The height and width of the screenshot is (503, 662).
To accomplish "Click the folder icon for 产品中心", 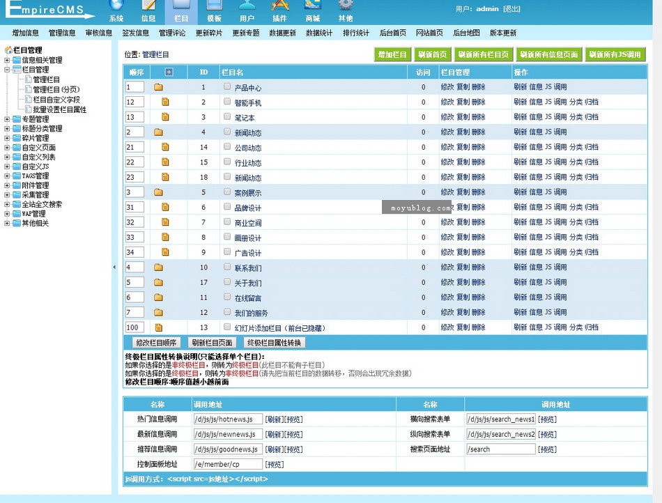I will point(158,87).
